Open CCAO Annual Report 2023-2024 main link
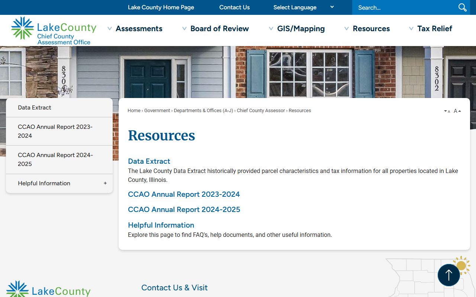476x297 pixels. [x=184, y=195]
